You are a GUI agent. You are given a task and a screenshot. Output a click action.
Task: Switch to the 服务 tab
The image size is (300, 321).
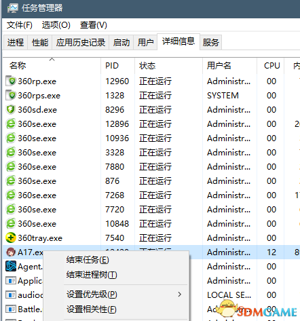pyautogui.click(x=210, y=42)
